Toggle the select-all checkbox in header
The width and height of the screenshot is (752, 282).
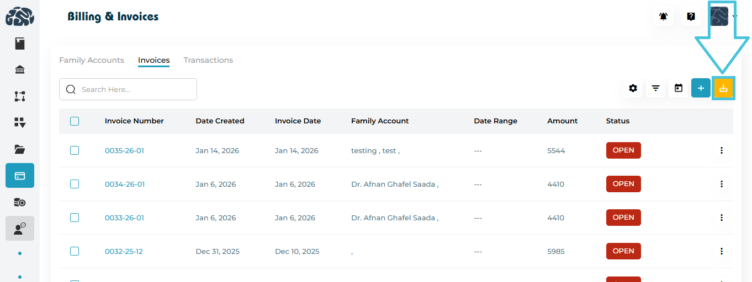pos(75,121)
